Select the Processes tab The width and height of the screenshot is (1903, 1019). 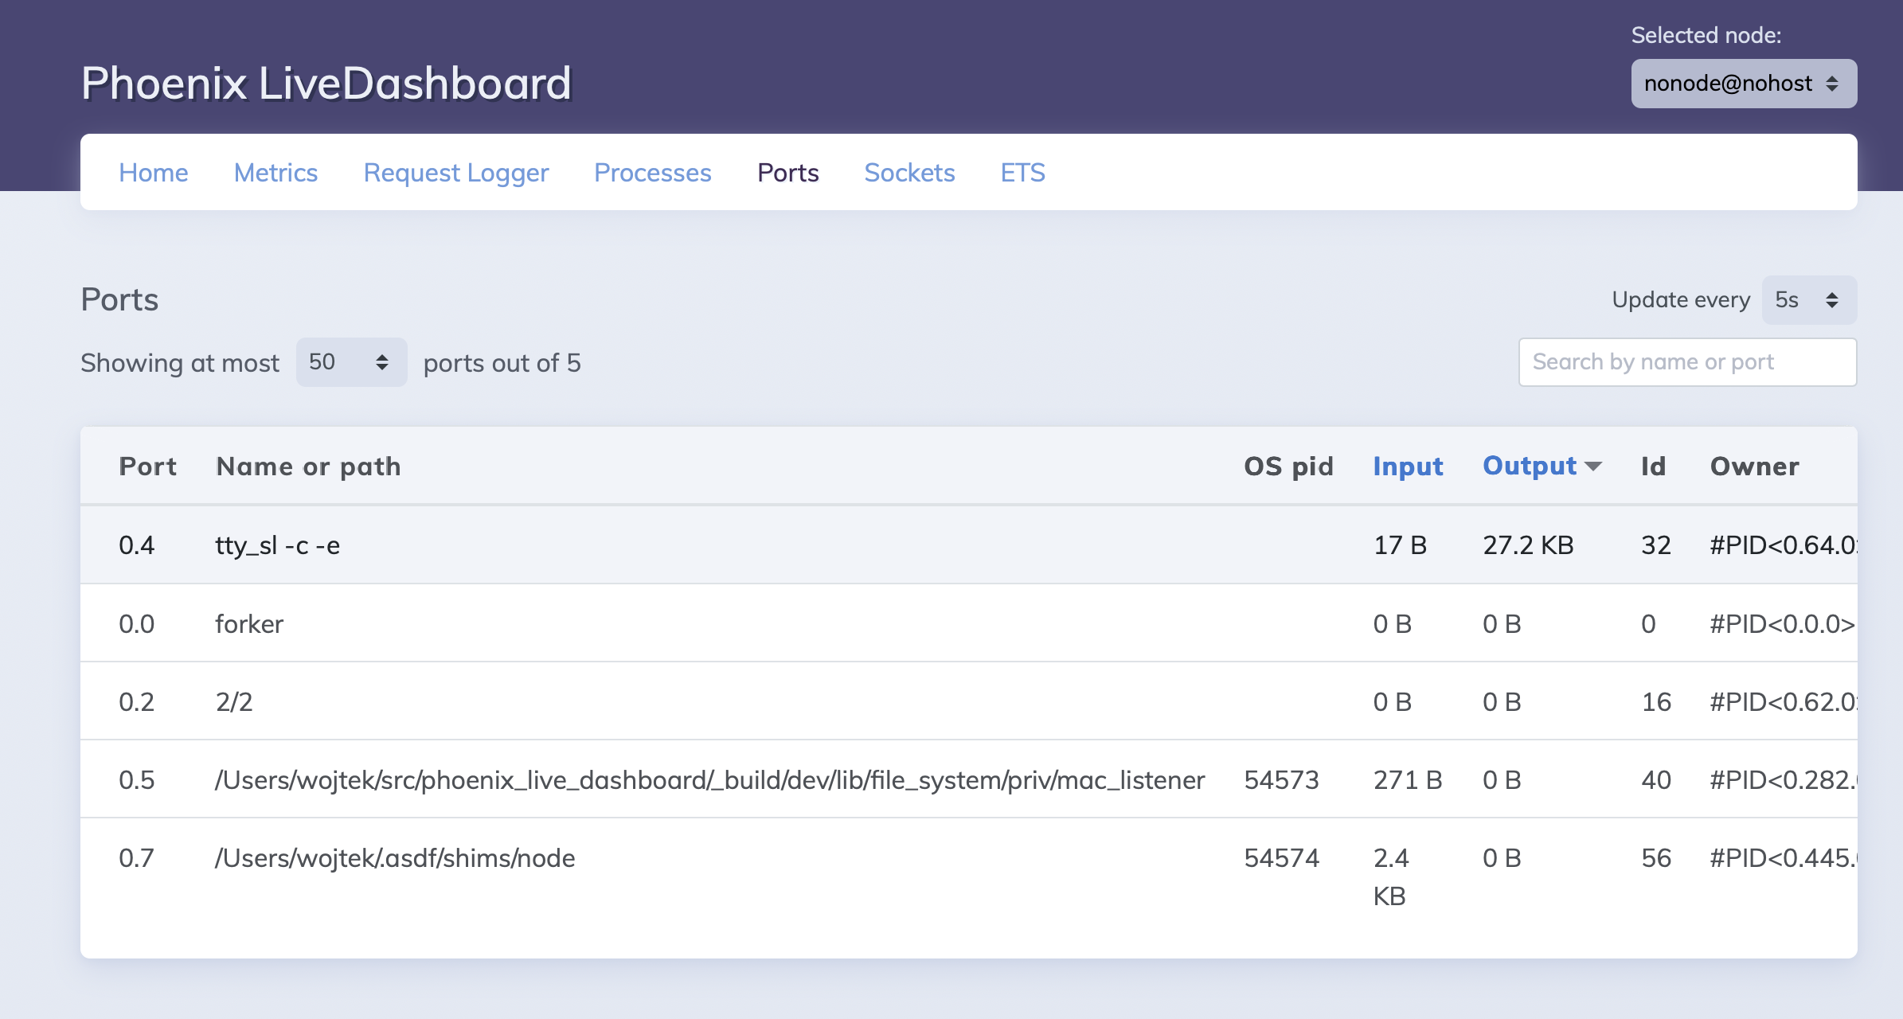(652, 173)
